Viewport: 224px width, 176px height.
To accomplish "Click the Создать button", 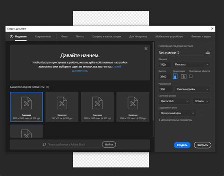I will 182,145.
